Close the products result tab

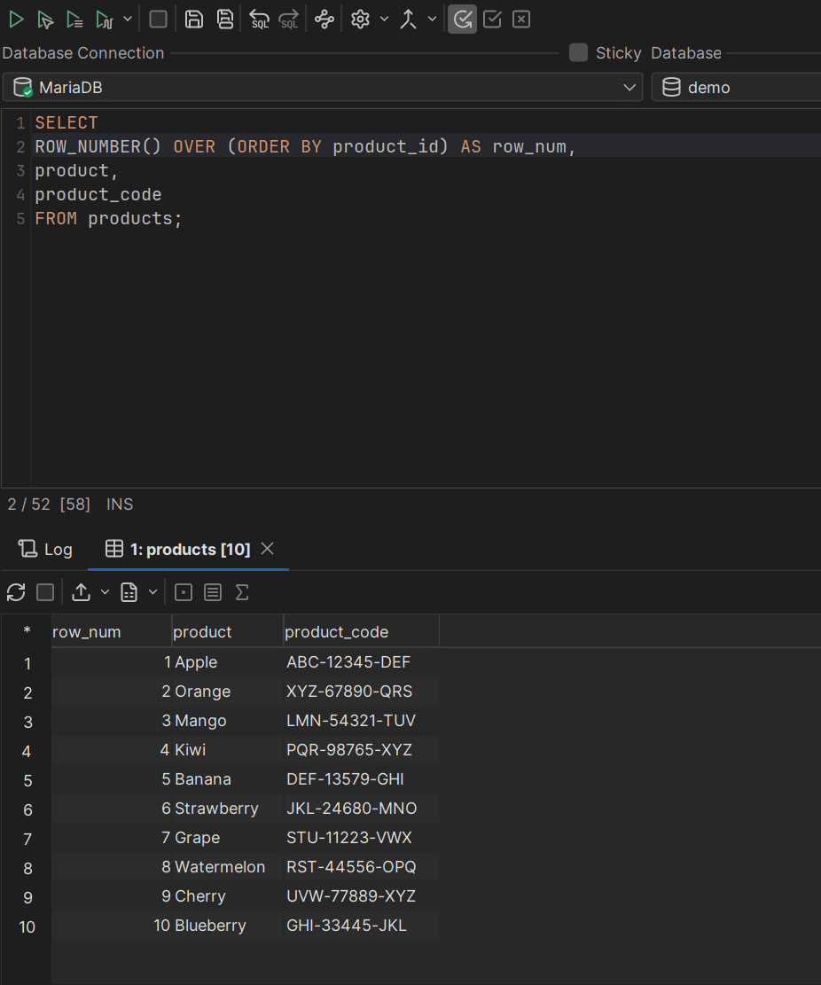pyautogui.click(x=268, y=549)
